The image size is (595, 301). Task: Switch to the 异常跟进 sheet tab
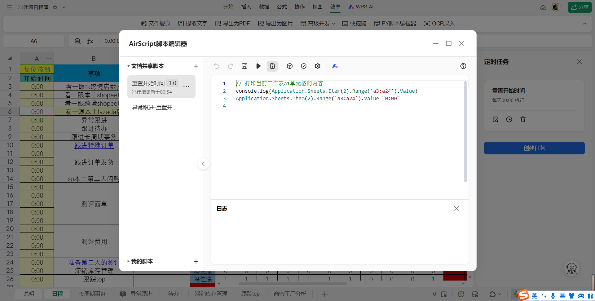[141, 294]
